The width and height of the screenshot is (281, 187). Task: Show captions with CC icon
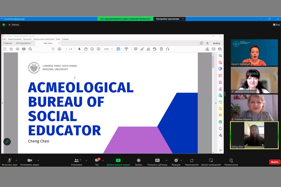pyautogui.click(x=157, y=161)
